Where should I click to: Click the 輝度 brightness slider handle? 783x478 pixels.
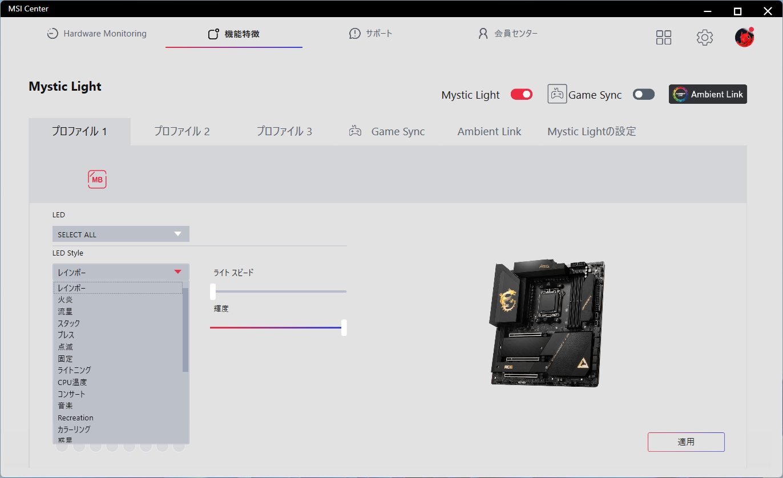coord(344,327)
